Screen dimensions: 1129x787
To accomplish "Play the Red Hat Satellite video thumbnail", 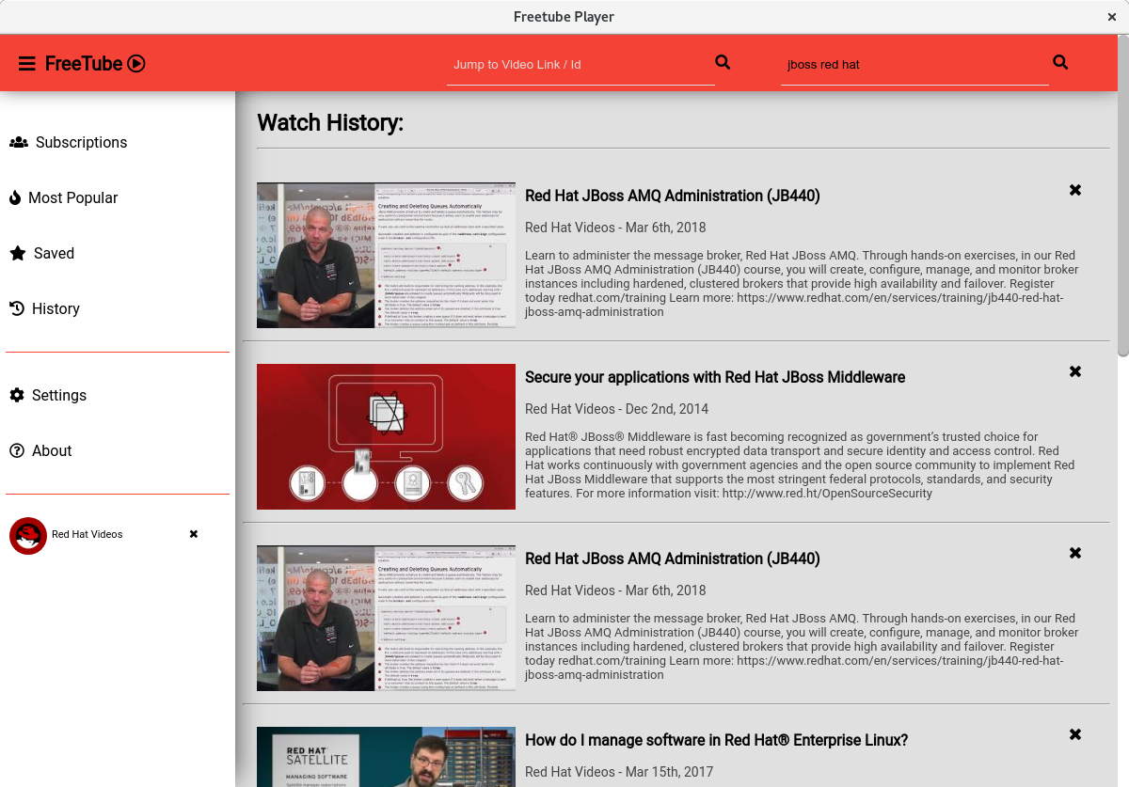I will (x=386, y=756).
